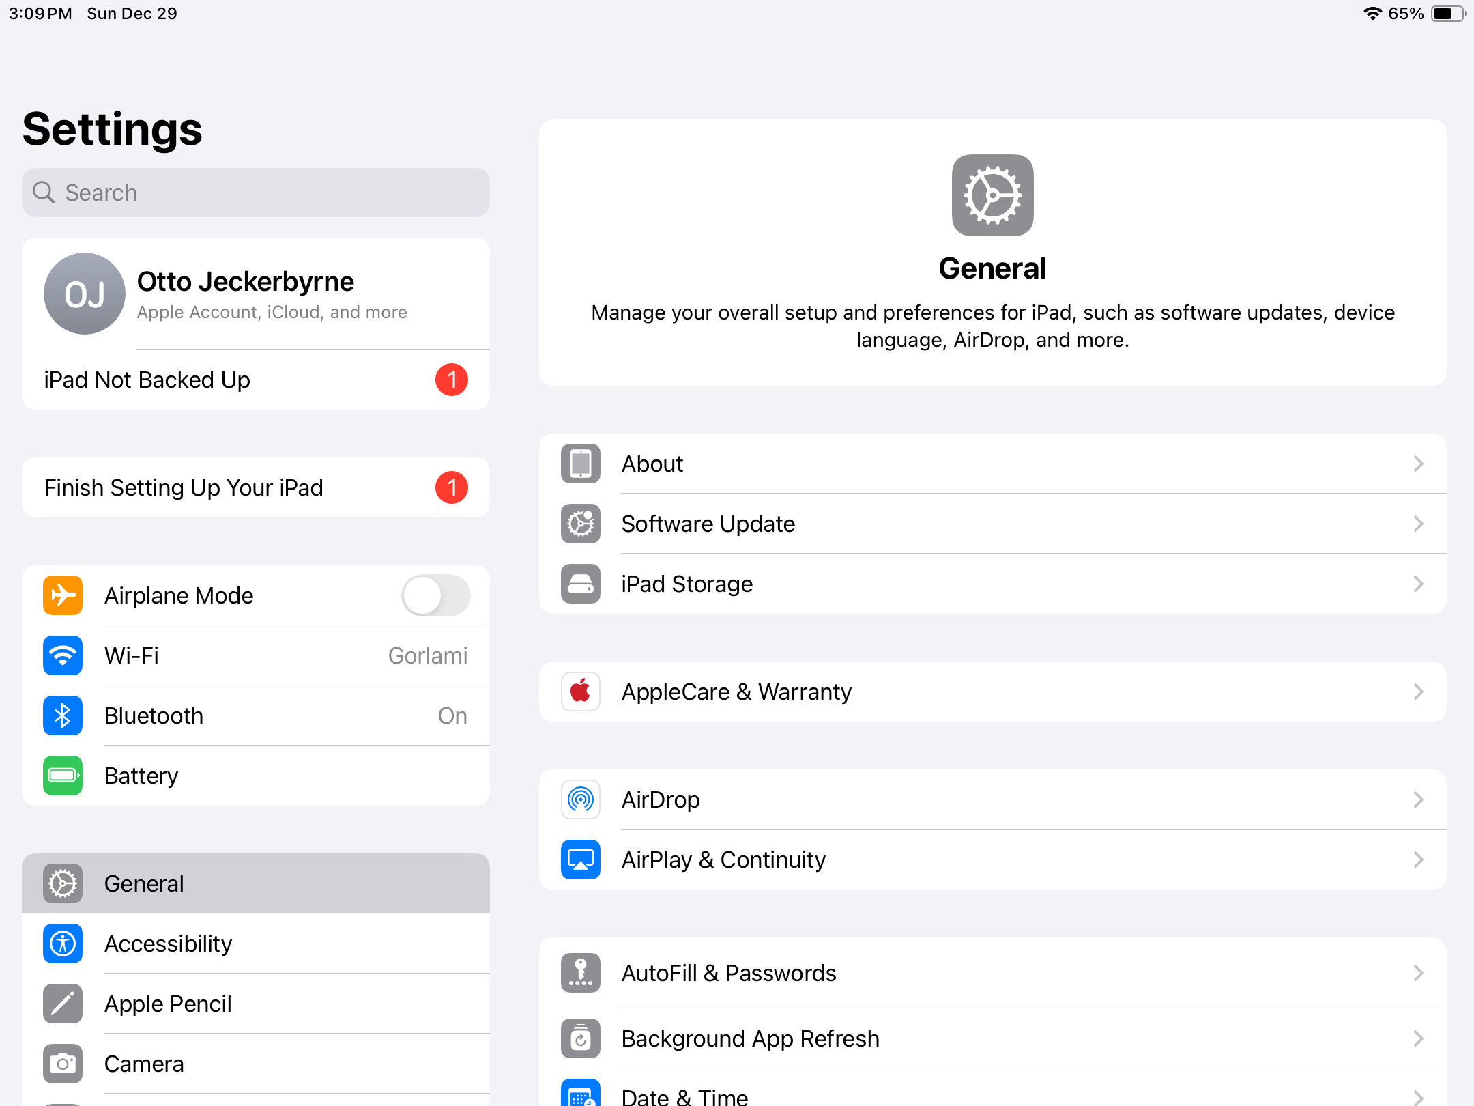Screen dimensions: 1474x1106
Task: Tap the OJ profile avatar
Action: [85, 294]
